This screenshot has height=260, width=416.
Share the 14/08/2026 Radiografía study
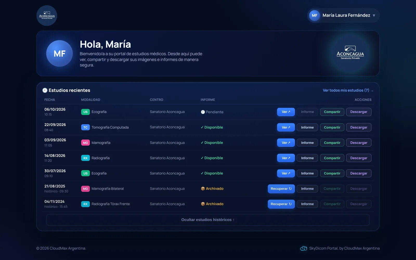pyautogui.click(x=332, y=158)
